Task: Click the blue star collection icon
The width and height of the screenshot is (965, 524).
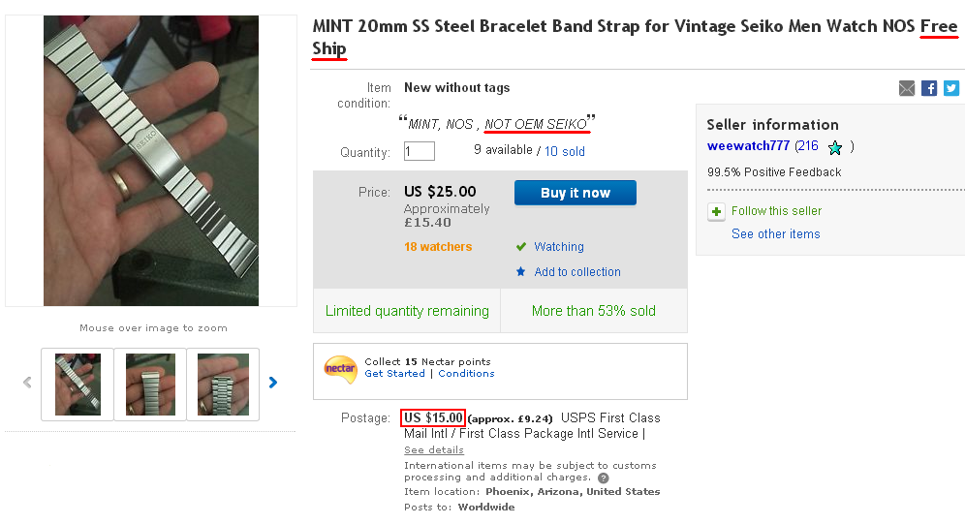Action: [x=521, y=272]
